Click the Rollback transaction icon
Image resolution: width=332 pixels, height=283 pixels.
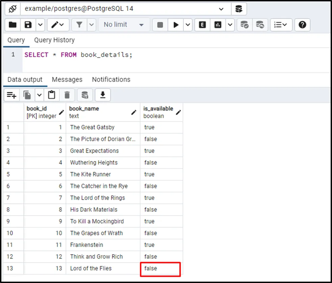point(260,25)
